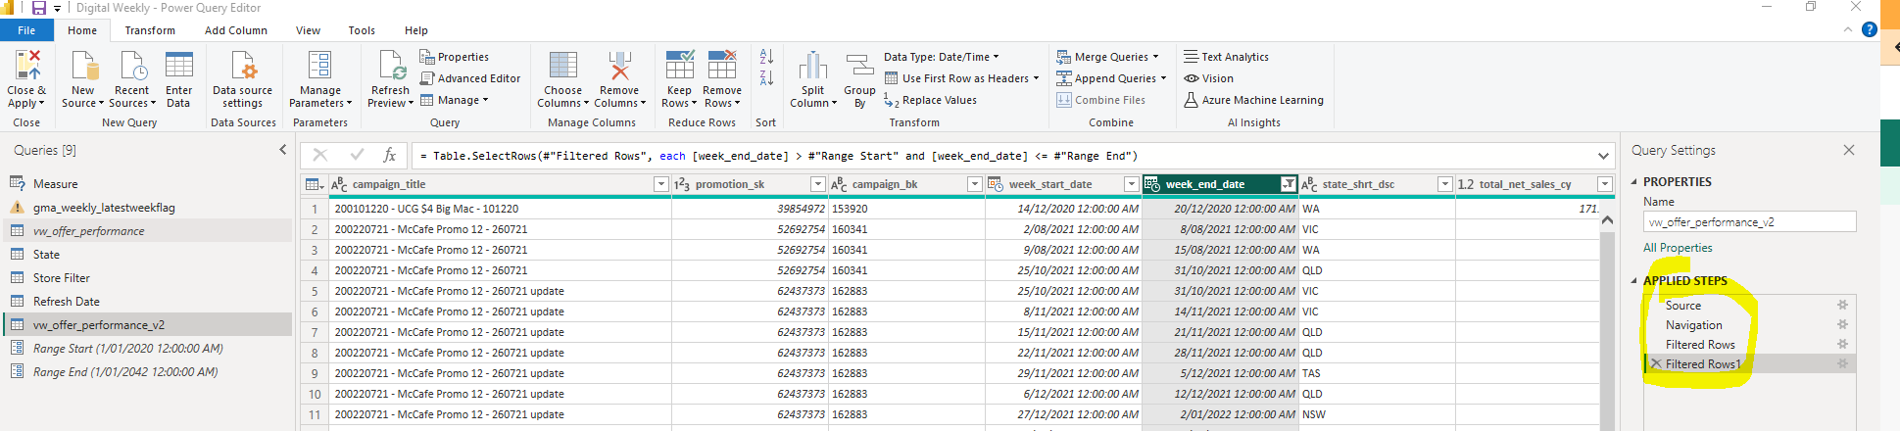Image resolution: width=1900 pixels, height=431 pixels.
Task: Switch to Add Column tab
Action: point(236,30)
